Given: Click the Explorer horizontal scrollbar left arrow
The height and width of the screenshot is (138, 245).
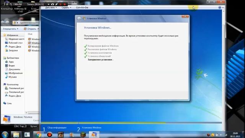Looking at the screenshot, I should coord(26,113).
